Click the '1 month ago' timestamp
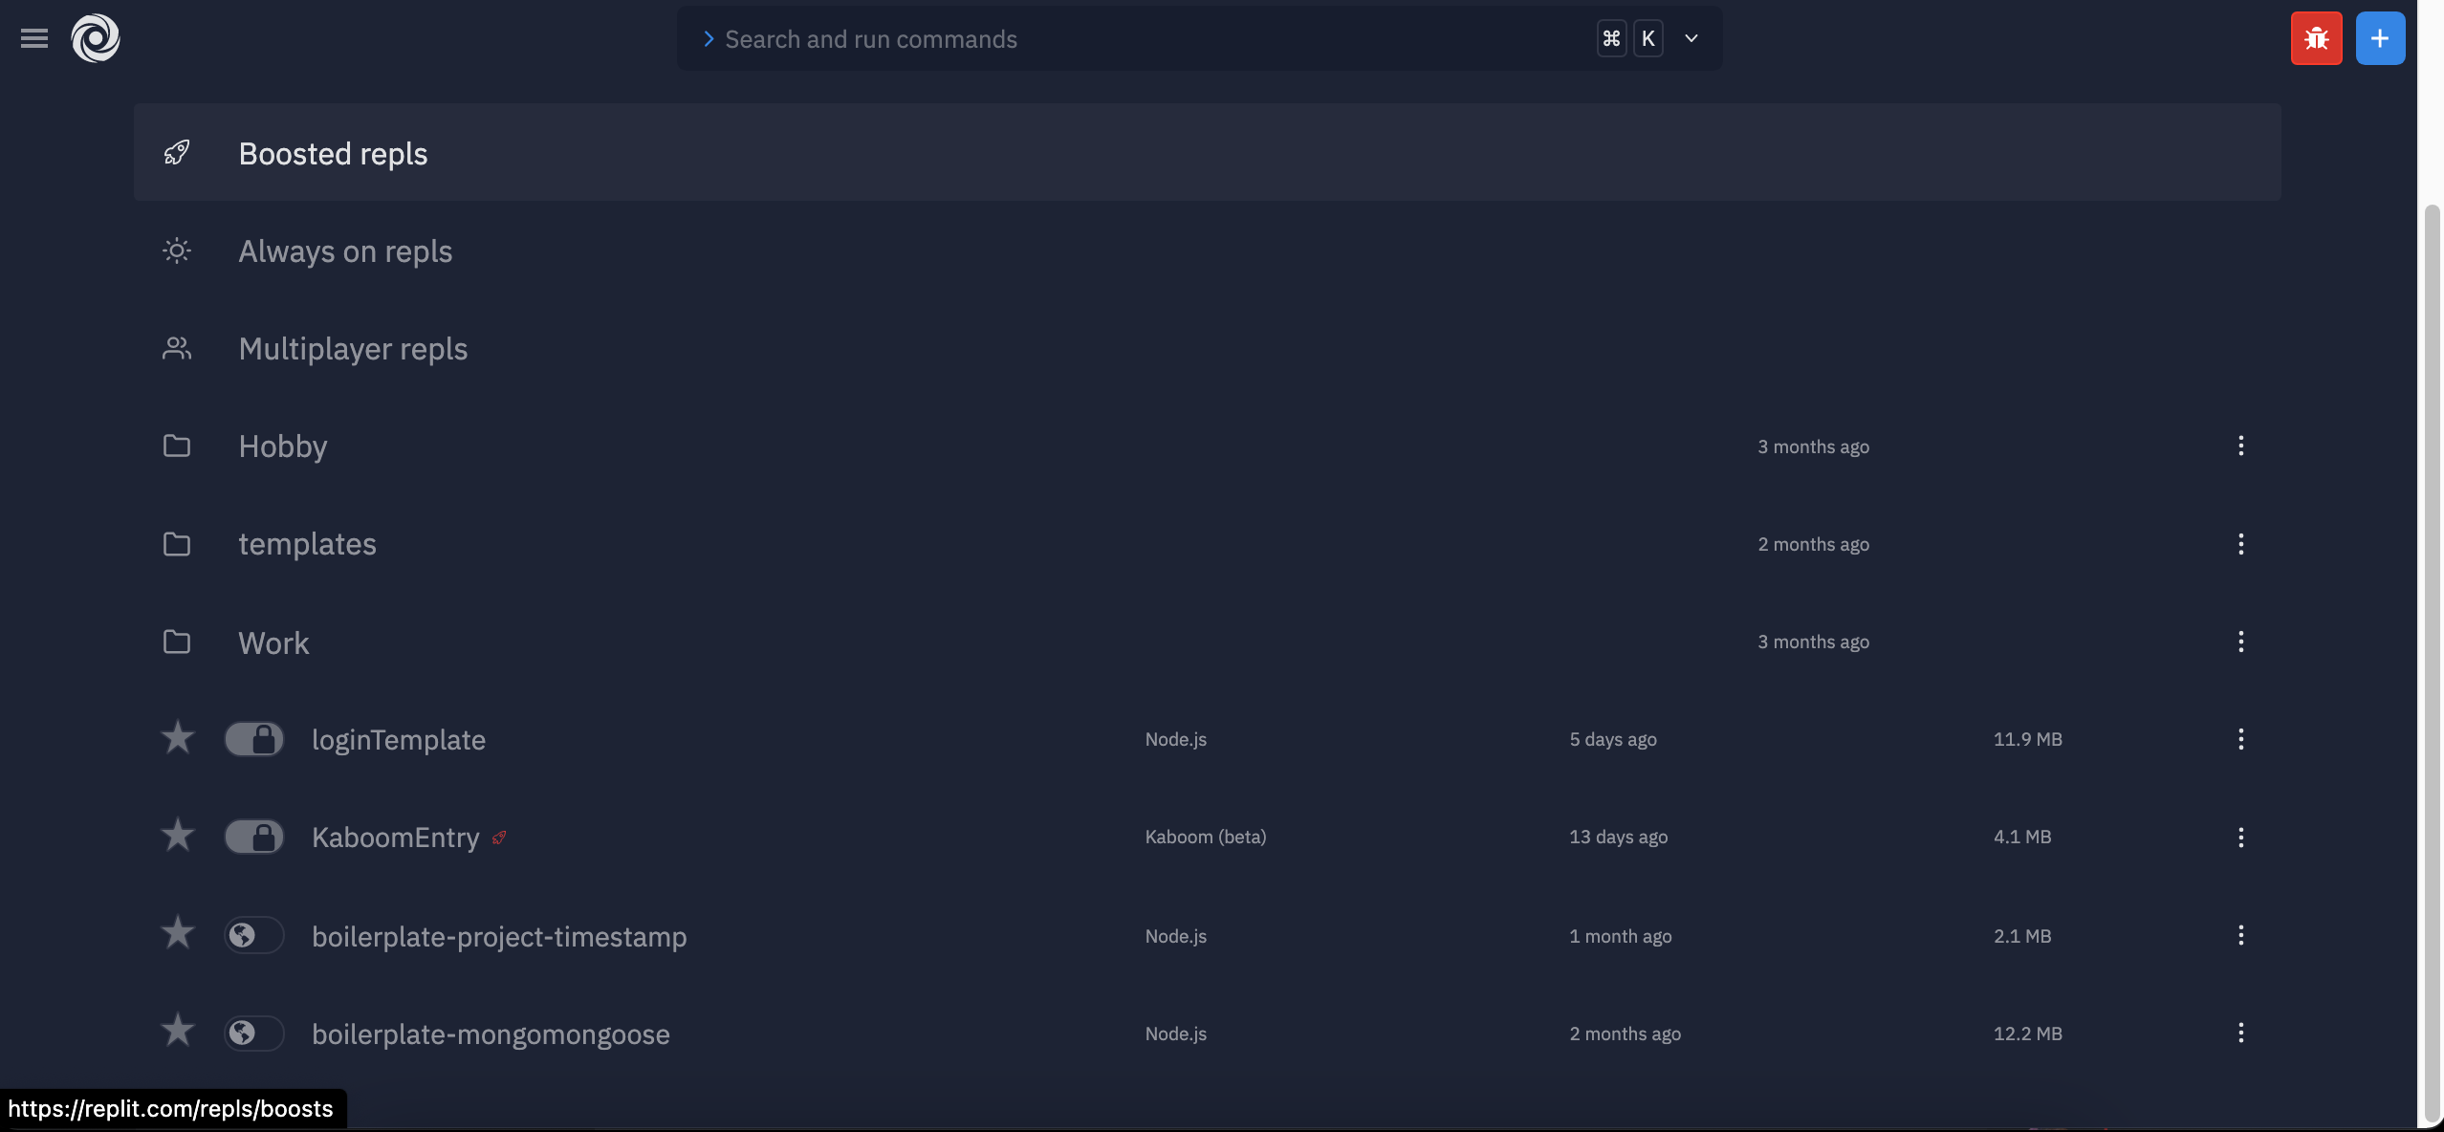The image size is (2444, 1132). pos(1621,936)
